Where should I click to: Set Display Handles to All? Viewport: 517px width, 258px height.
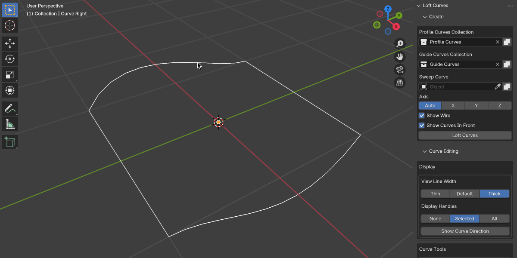coord(494,219)
